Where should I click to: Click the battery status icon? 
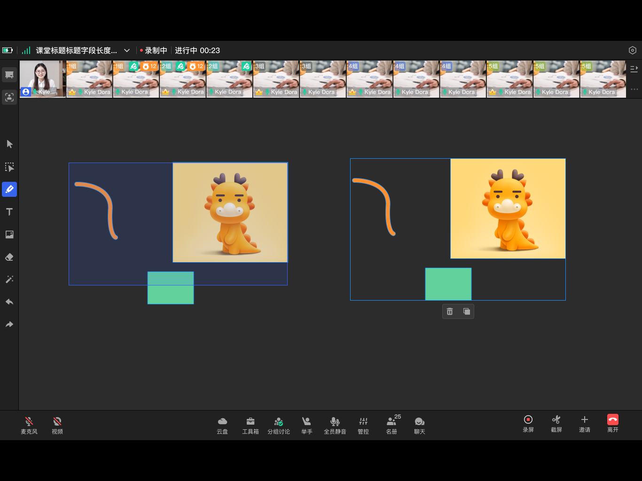[8, 50]
